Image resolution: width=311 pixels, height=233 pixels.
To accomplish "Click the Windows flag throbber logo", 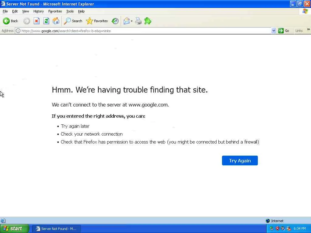I will coord(305,11).
